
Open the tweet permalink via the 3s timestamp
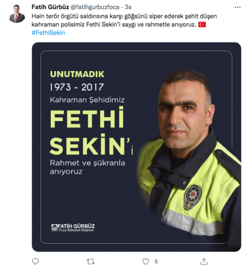(x=128, y=7)
